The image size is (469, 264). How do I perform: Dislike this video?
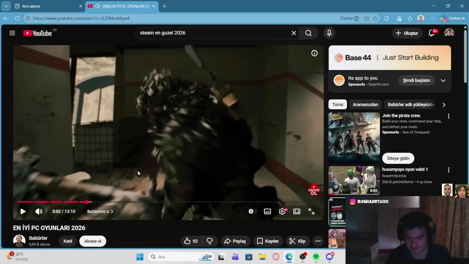(210, 241)
